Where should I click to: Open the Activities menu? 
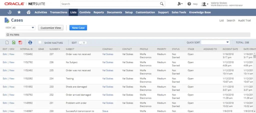click(x=41, y=12)
